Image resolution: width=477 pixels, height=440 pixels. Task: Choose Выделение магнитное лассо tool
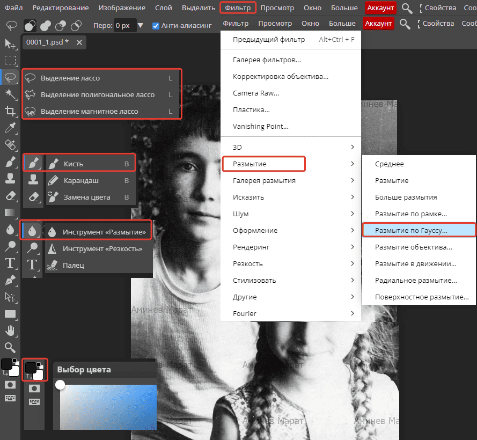(x=102, y=112)
